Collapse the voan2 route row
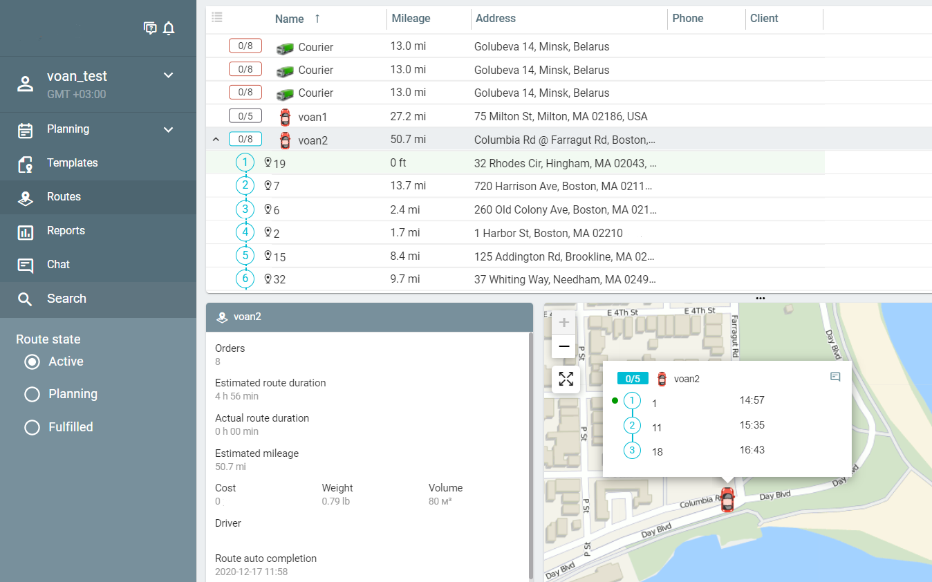Screen dimensions: 932x582 [x=216, y=140]
